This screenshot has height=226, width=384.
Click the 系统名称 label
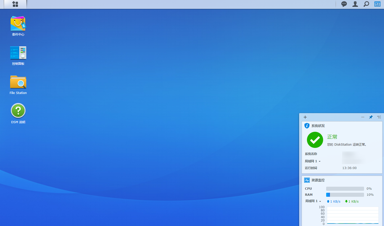point(311,154)
